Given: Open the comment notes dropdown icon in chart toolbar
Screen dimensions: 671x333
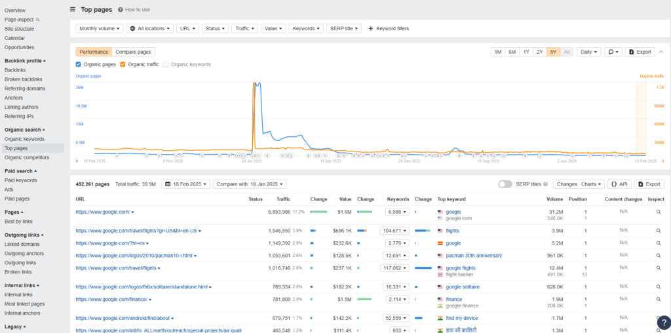Looking at the screenshot, I should click(x=613, y=52).
